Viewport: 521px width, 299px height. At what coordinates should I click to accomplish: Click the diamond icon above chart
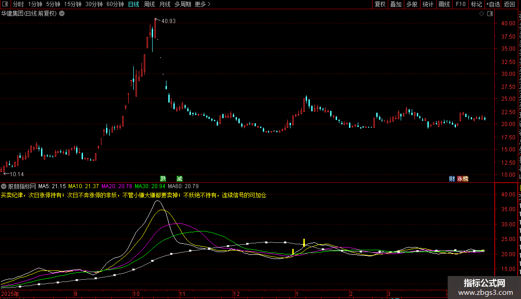tap(481, 14)
